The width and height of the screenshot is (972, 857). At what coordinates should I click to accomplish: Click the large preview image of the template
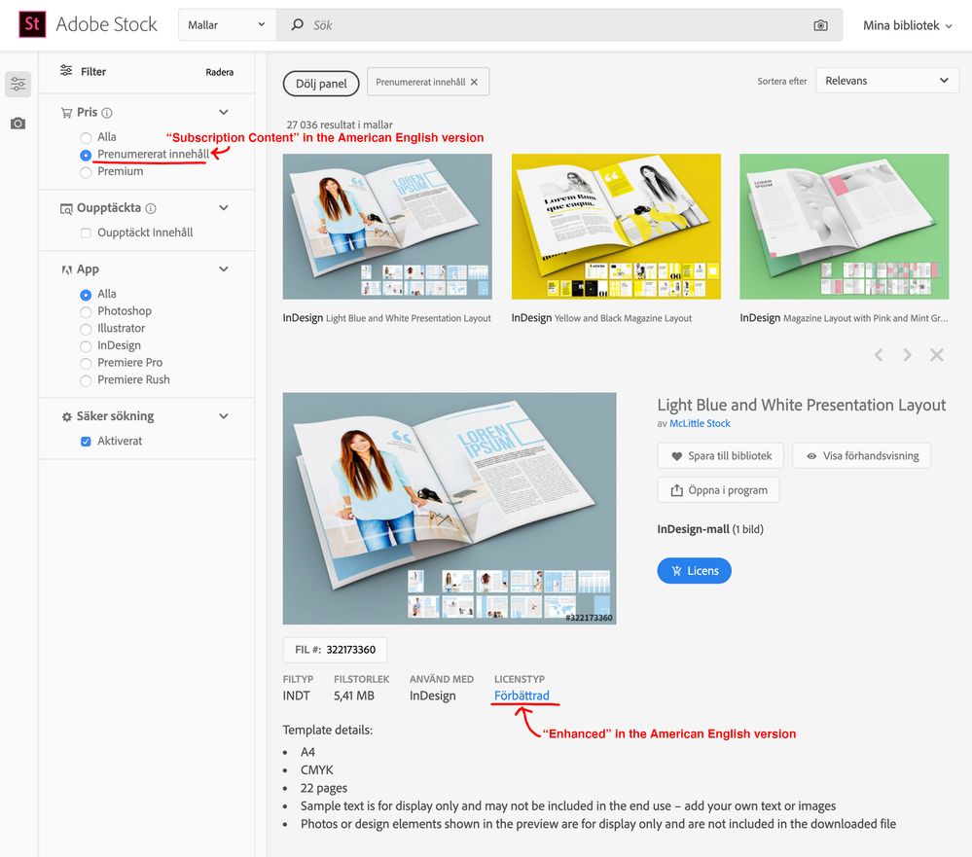pos(450,508)
